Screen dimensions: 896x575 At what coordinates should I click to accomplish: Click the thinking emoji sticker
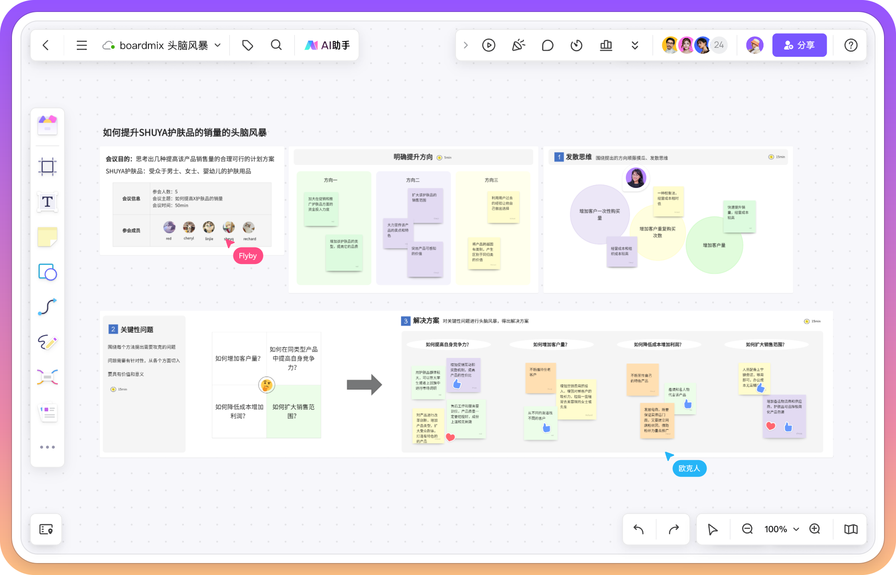point(267,385)
